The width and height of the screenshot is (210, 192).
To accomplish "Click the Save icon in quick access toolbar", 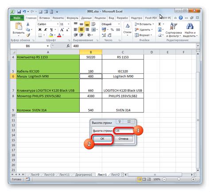I will click(19, 12).
